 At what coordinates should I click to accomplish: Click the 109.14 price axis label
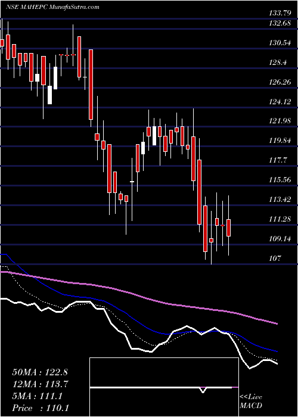(280, 238)
